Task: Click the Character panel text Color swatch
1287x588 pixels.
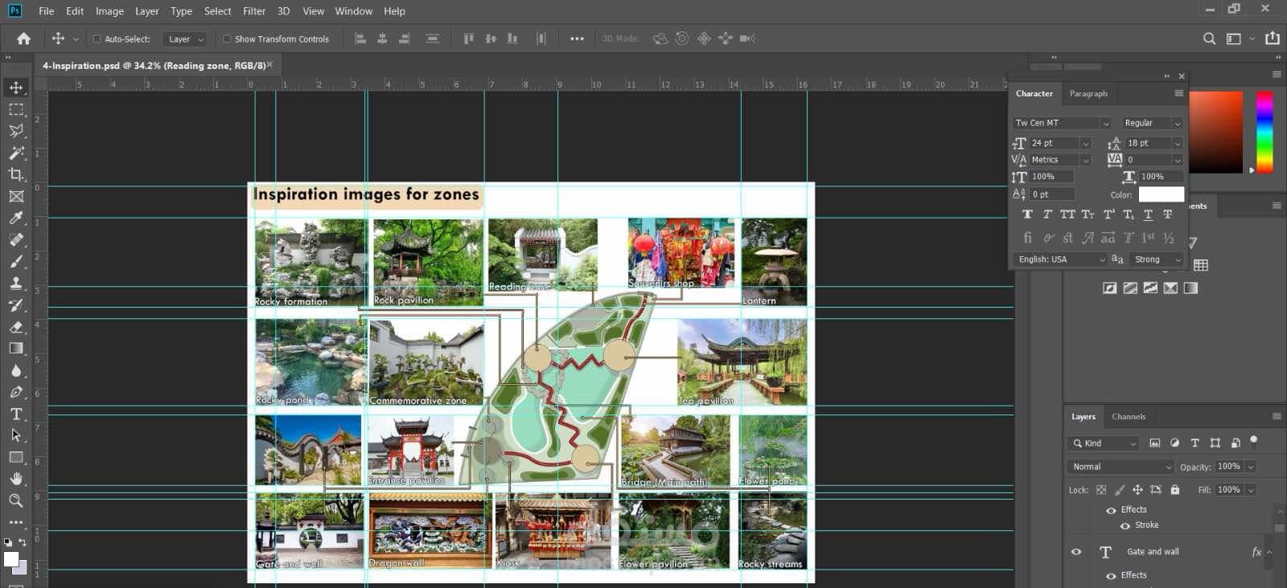Action: [1161, 194]
